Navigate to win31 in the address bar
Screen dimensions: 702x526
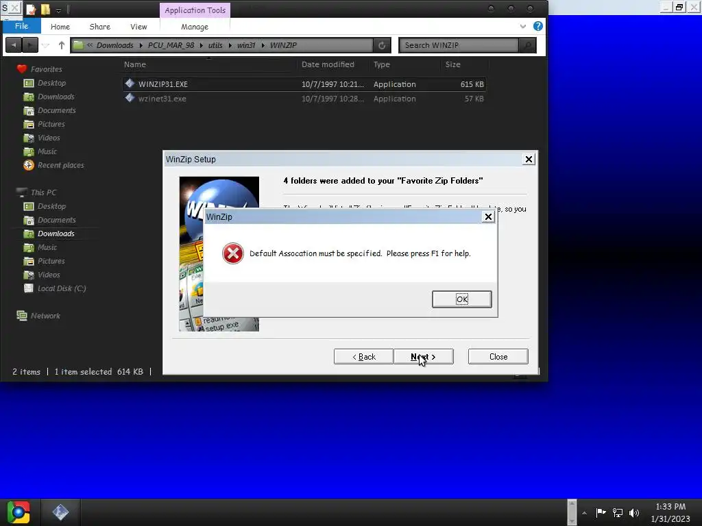point(246,45)
